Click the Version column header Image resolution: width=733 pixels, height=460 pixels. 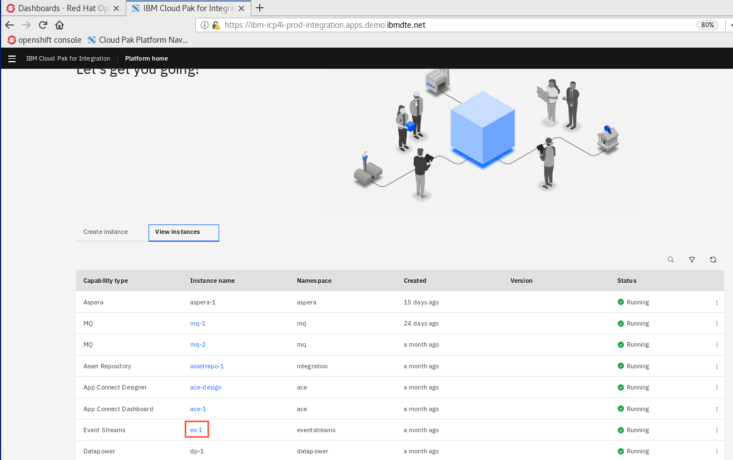coord(522,281)
